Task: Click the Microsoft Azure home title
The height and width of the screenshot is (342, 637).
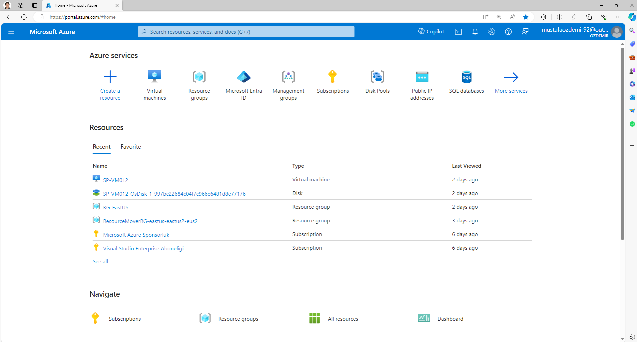Action: coord(52,32)
